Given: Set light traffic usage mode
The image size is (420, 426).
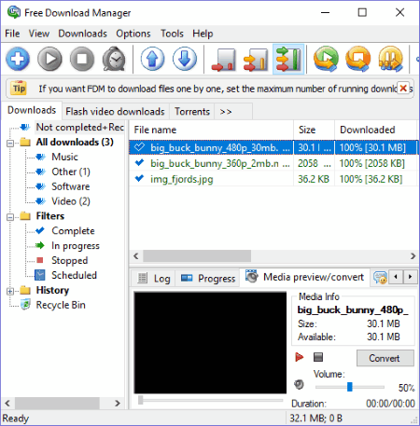Looking at the screenshot, I should [x=223, y=59].
